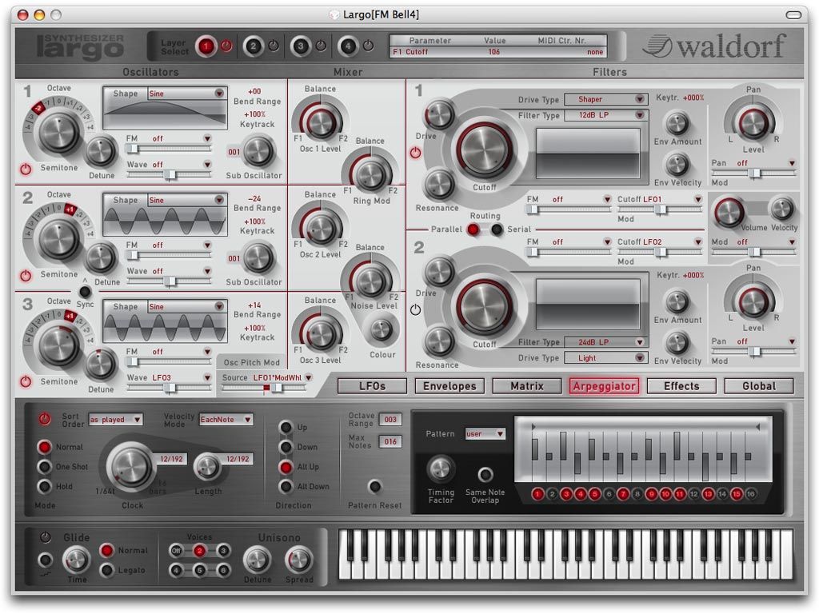The image size is (819, 614).
Task: Click filter 1 Cutoff knob
Action: click(x=484, y=151)
